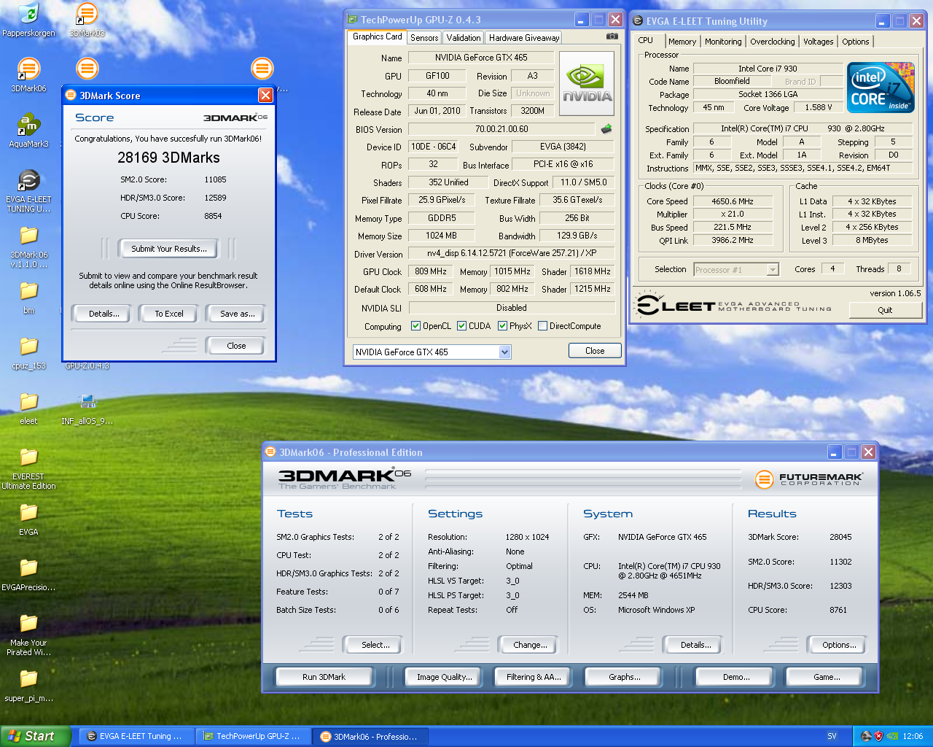
Task: Click Select... under Tests in 3DMark06
Action: tap(375, 645)
